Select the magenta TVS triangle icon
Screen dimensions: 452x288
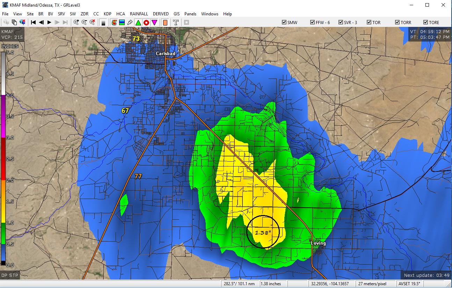(154, 22)
